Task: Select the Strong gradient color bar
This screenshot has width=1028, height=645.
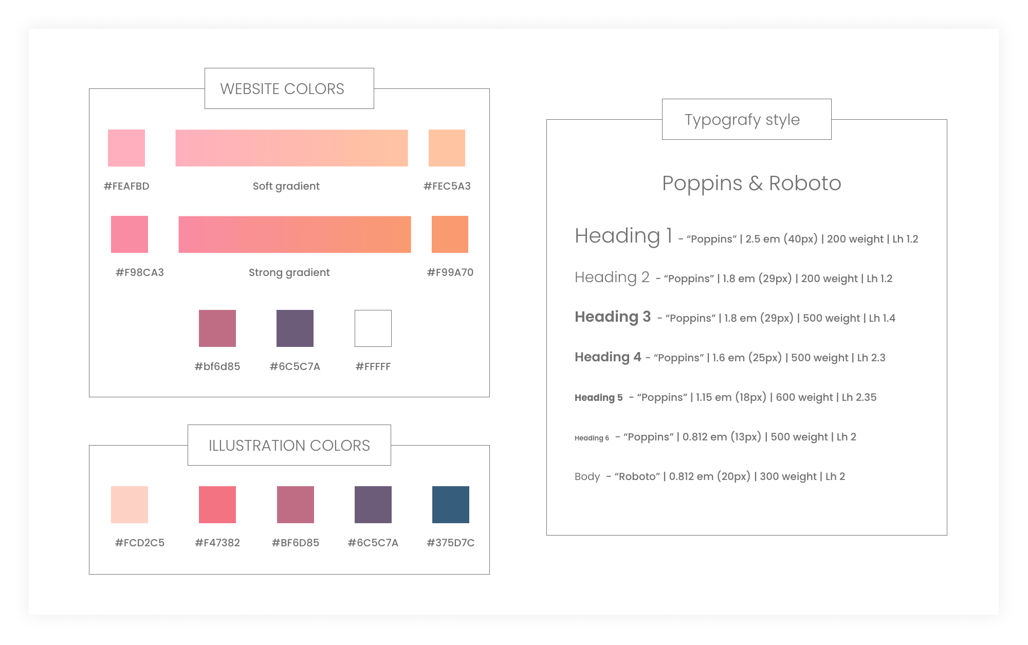Action: coord(295,234)
